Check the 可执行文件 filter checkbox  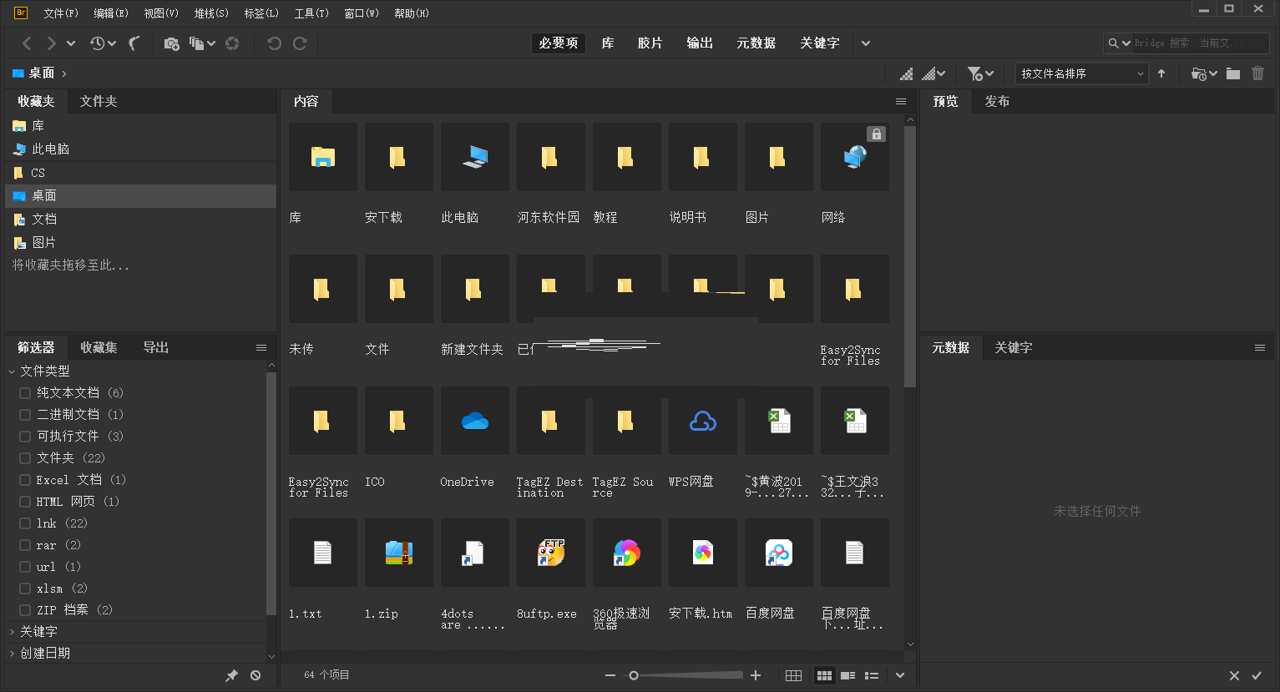pos(25,437)
